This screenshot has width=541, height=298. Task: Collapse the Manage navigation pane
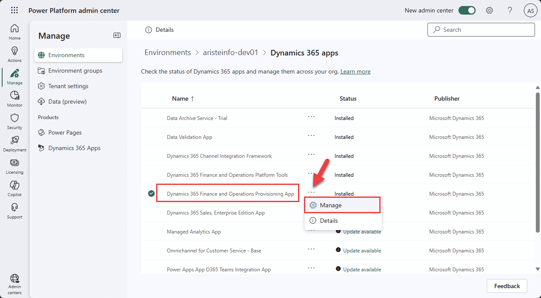tap(117, 35)
